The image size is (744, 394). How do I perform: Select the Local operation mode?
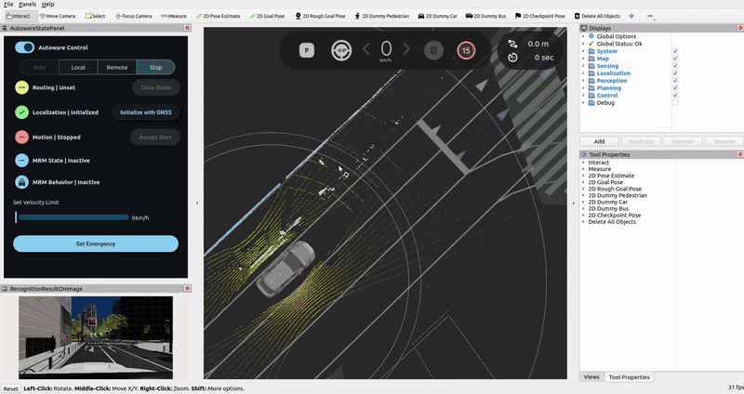click(78, 67)
